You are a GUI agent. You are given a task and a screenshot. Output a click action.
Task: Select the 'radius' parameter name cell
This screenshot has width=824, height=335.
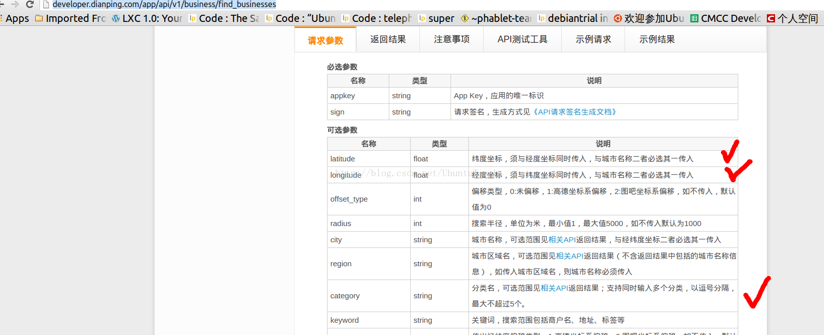point(369,224)
